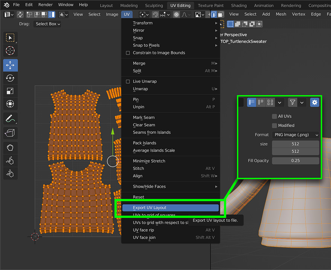Screen dimensions: 331x270
Task: Click the gear settings icon in the export panel
Action: coord(314,102)
